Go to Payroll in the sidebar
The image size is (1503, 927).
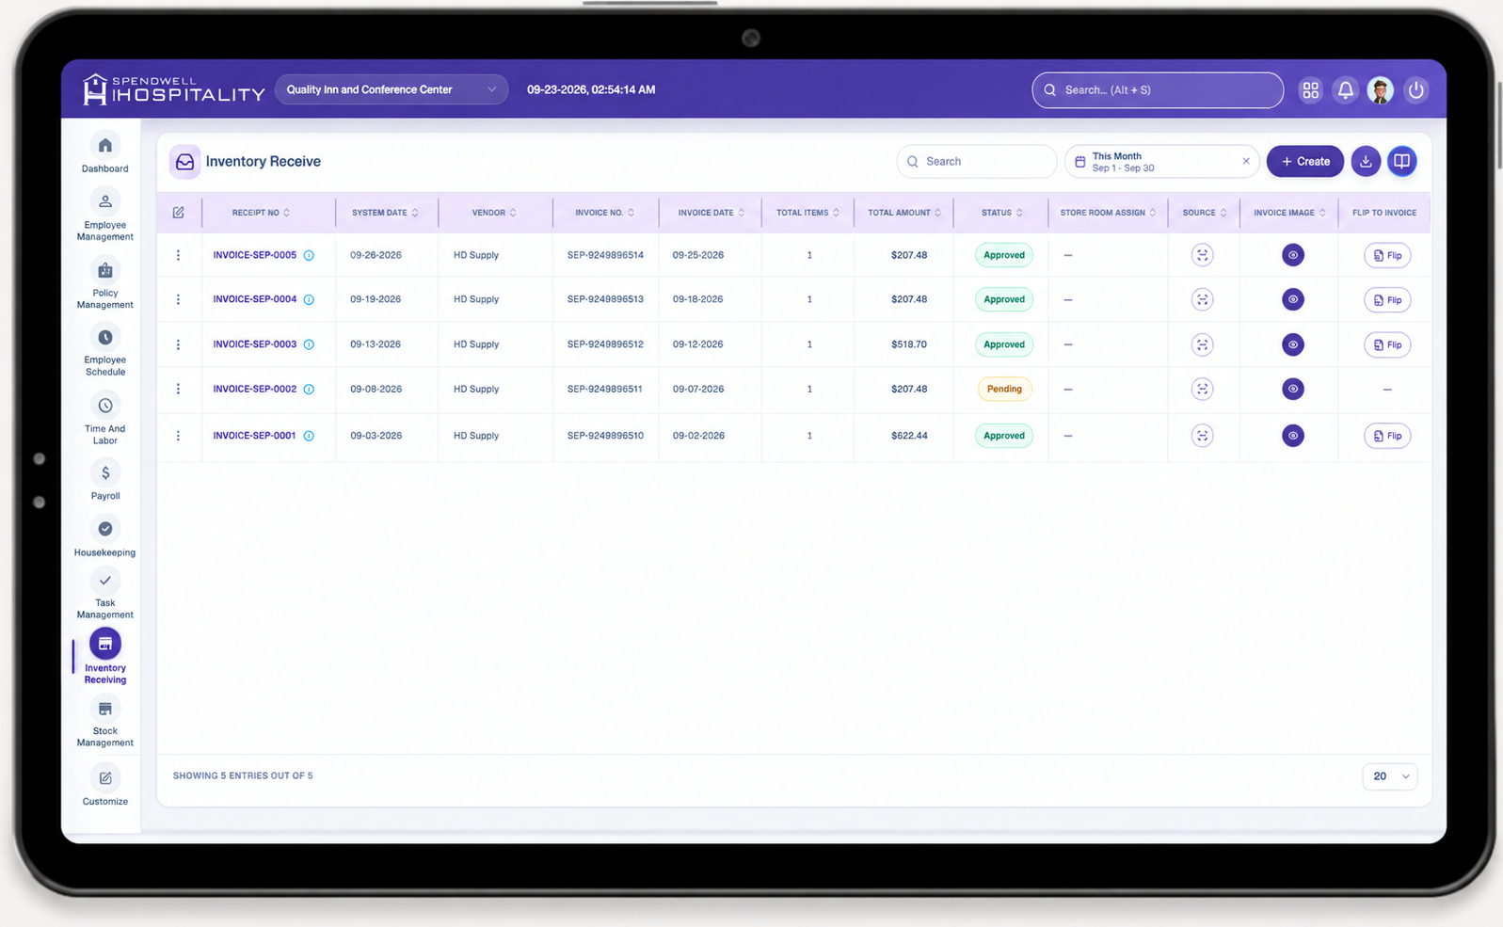[104, 480]
